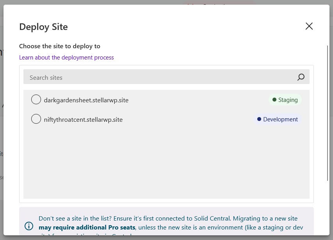333x240 pixels.
Task: Click the green dot in Staging badge
Action: [x=274, y=100]
